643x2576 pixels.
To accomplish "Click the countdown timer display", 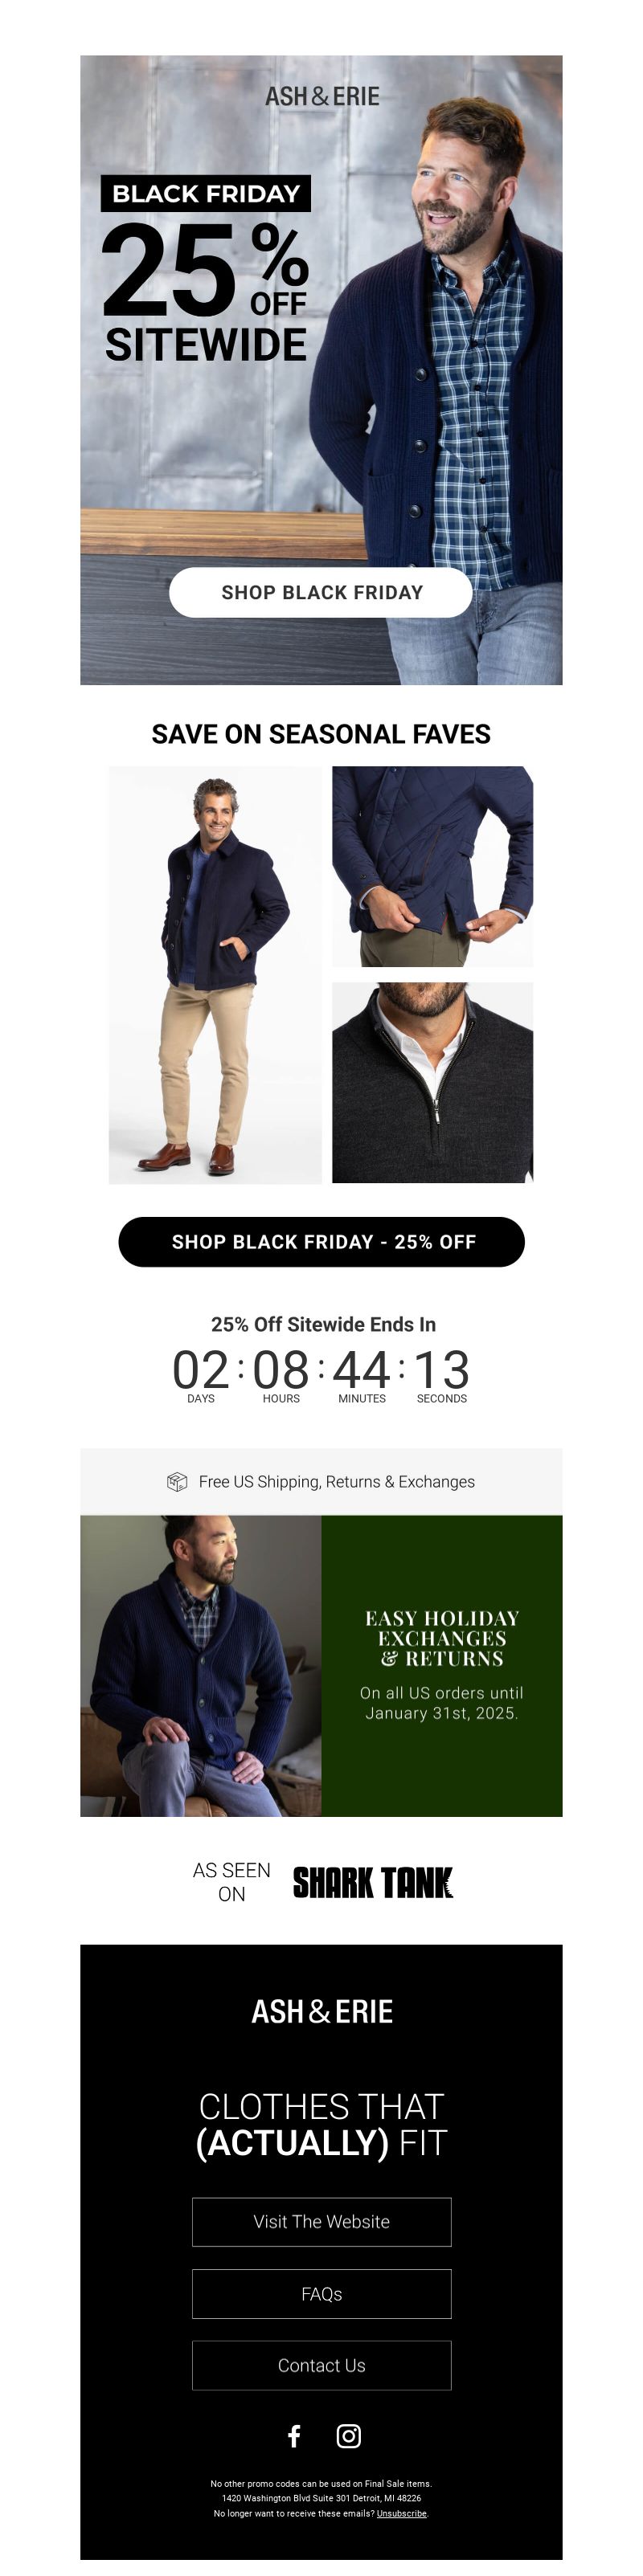I will click(321, 1375).
